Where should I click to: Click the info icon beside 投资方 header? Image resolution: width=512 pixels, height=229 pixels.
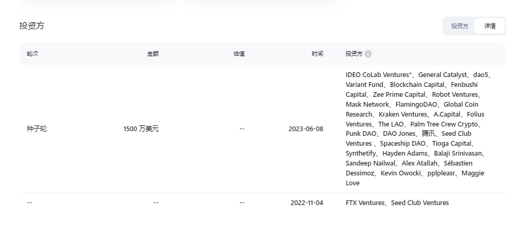pyautogui.click(x=368, y=54)
